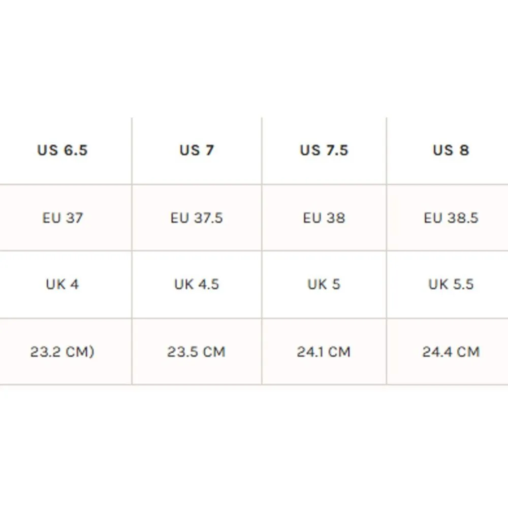
Task: Select the UK 5.5 cell
Action: click(x=451, y=284)
